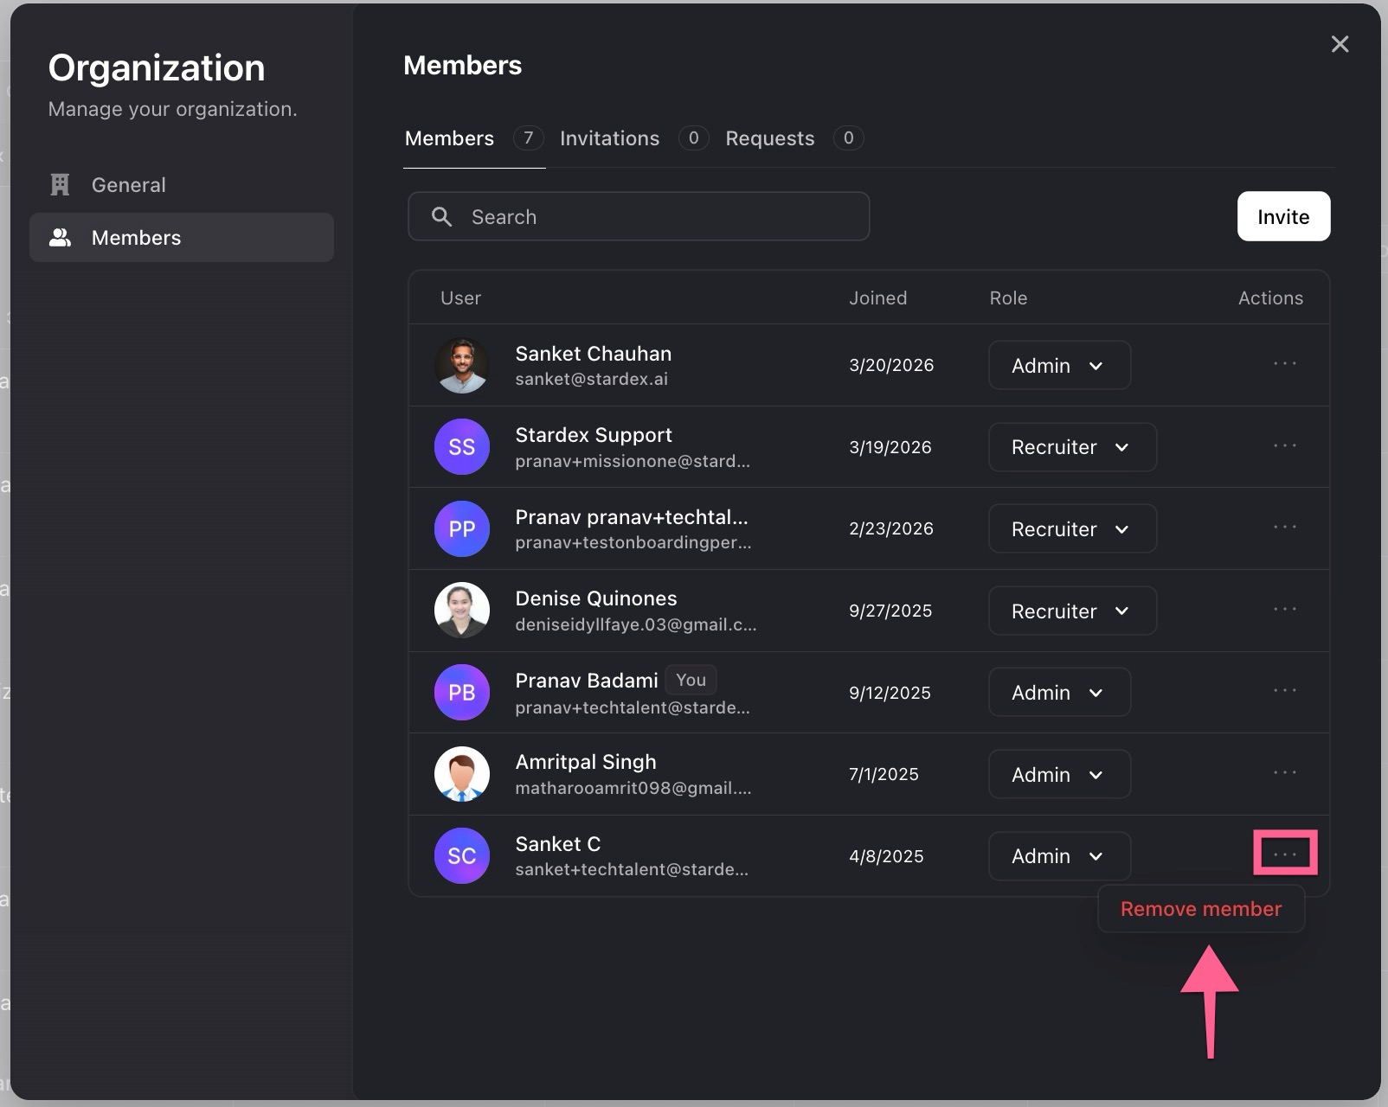Open role dropdown for Sanket Chauhan
The height and width of the screenshot is (1107, 1388).
click(x=1059, y=365)
